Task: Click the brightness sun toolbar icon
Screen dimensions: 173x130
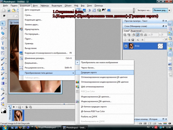Action: pyautogui.click(x=89, y=10)
